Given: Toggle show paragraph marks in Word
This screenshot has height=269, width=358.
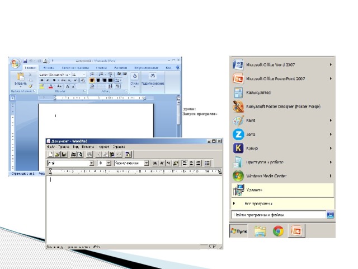Looking at the screenshot, I should [x=117, y=86].
